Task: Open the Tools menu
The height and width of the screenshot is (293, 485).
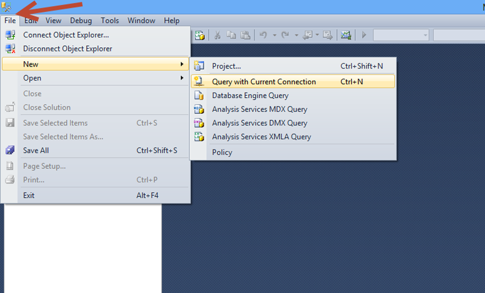Action: tap(110, 21)
